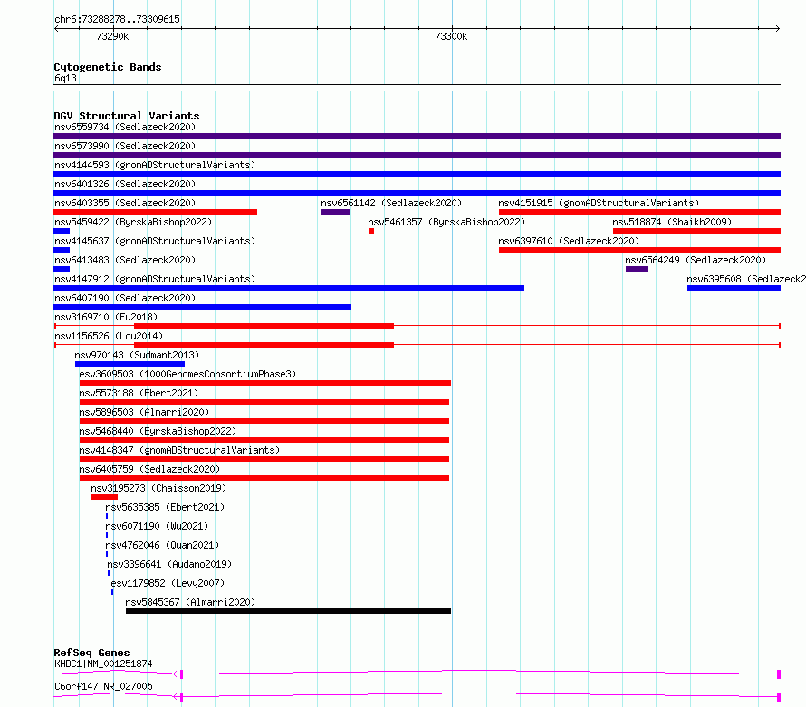Click the nsv3396641 (Audano2019) label
The width and height of the screenshot is (806, 707).
[169, 564]
